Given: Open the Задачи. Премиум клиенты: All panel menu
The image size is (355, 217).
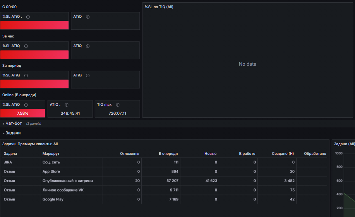Looking at the screenshot, I should pyautogui.click(x=30, y=144).
